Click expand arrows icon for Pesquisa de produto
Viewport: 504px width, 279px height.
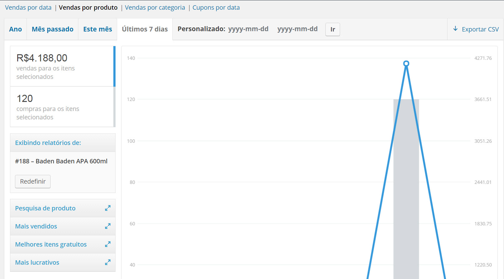108,208
